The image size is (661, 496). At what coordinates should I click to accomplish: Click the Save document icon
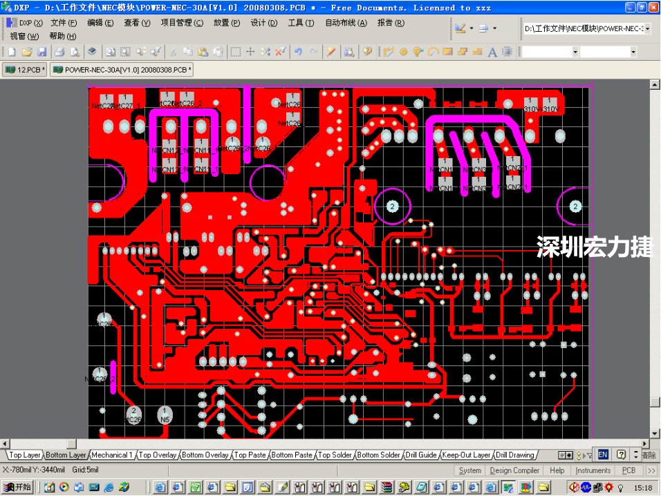pyautogui.click(x=43, y=51)
